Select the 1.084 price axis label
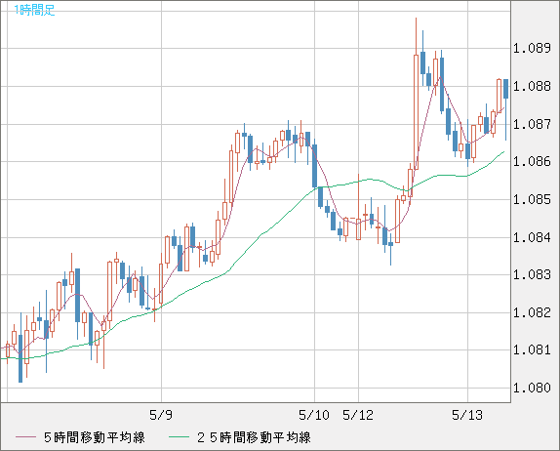This screenshot has width=560, height=451. (532, 237)
